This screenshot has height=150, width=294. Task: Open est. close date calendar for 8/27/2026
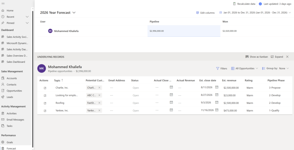(217, 95)
